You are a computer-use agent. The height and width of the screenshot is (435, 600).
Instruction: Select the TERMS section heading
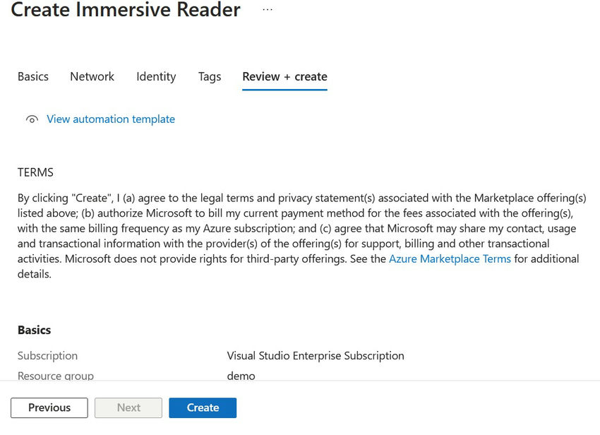click(x=35, y=172)
